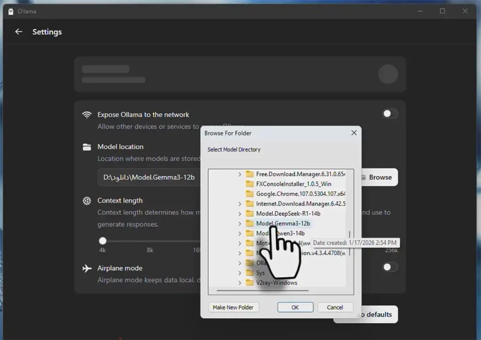The height and width of the screenshot is (340, 481).
Task: Click the Wi-Fi icon beside Expose Ollama
Action: 87,115
